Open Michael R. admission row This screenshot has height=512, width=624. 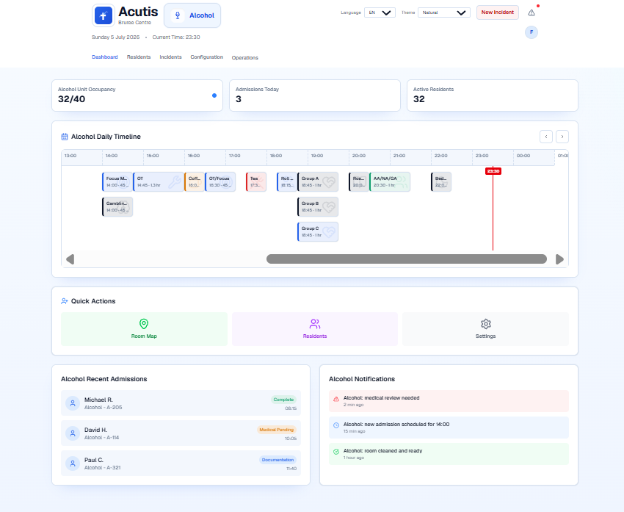point(181,403)
